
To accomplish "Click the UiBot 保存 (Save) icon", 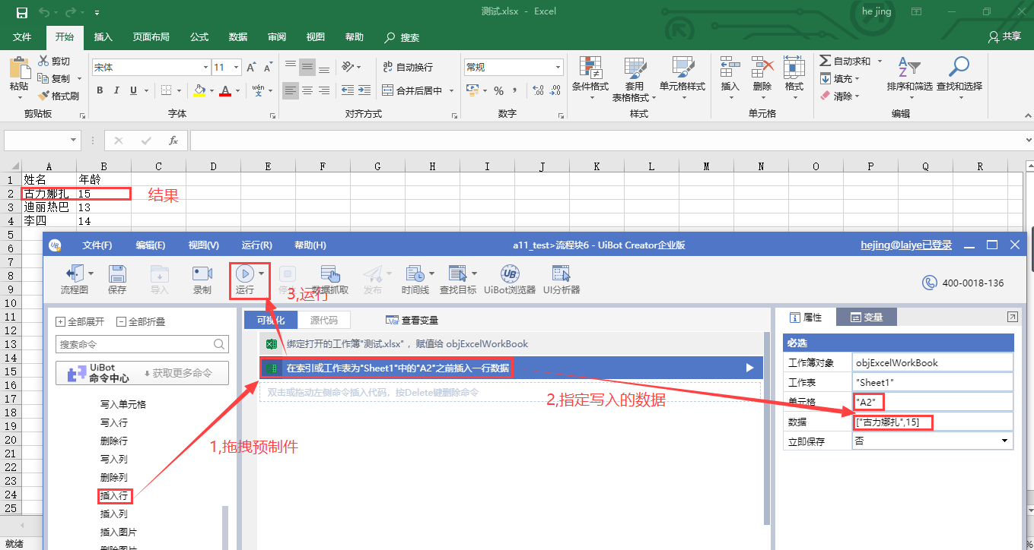I will pos(117,275).
